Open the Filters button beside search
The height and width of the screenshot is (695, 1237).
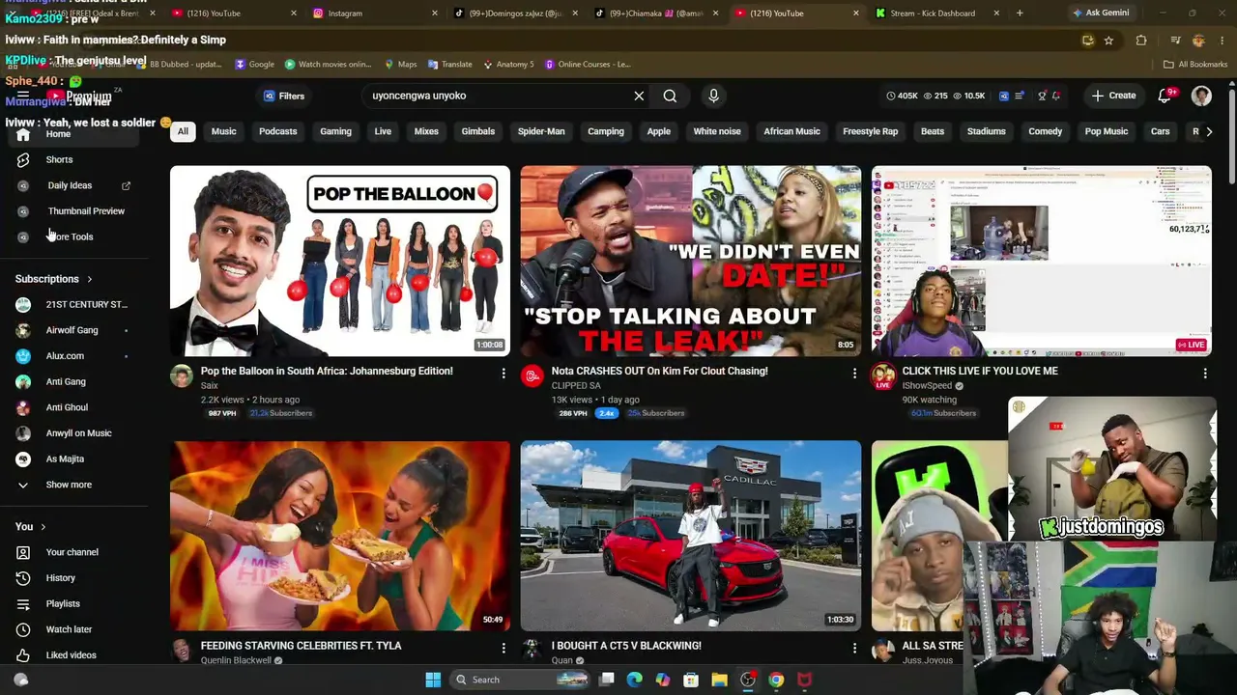(284, 96)
